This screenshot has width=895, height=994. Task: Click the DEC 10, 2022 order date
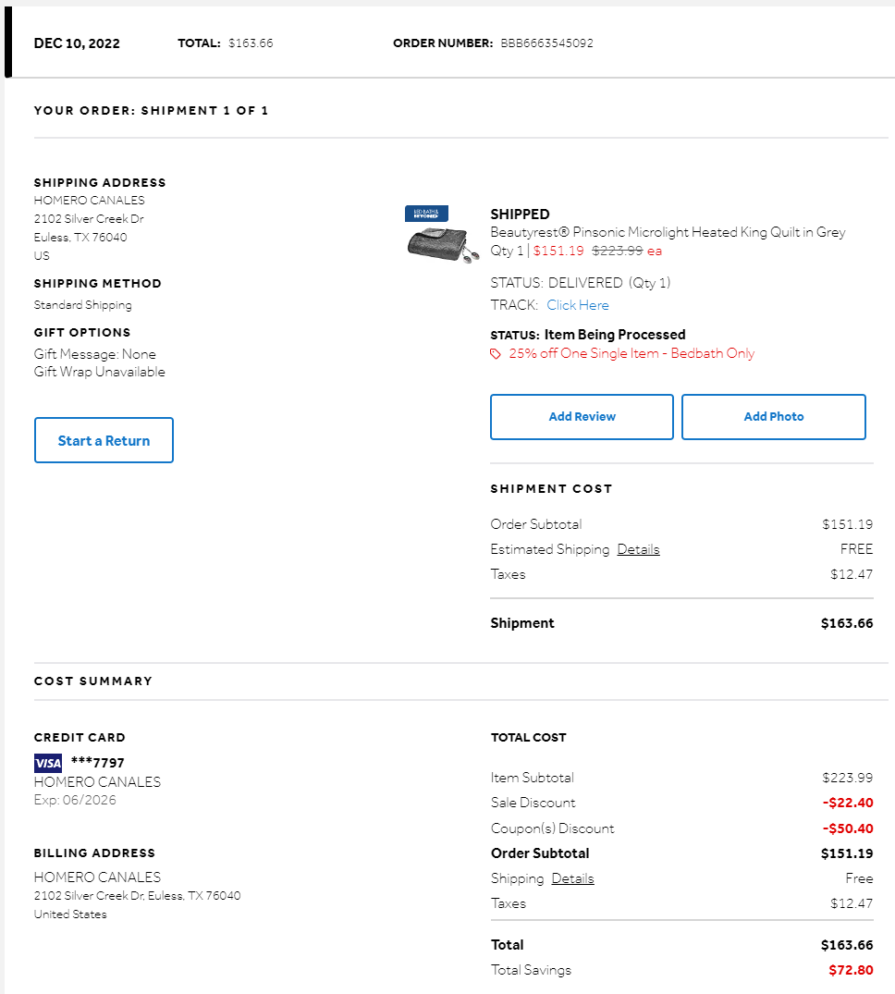[x=77, y=43]
